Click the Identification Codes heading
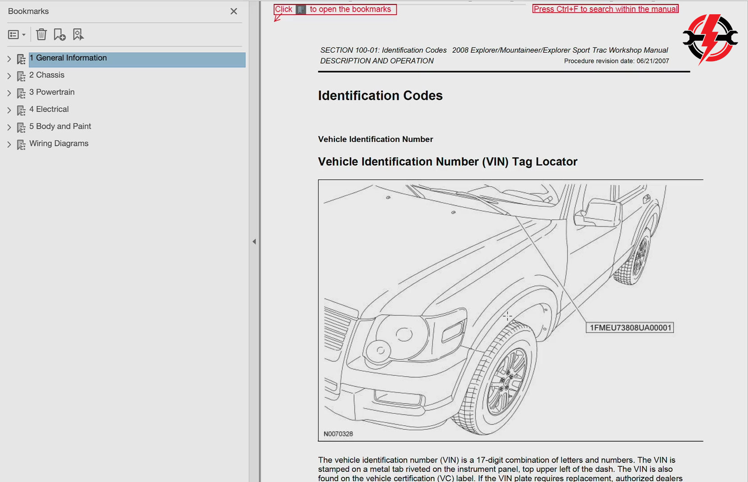The width and height of the screenshot is (748, 482). point(380,96)
